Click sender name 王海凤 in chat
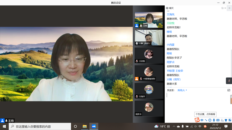 pos(171,14)
